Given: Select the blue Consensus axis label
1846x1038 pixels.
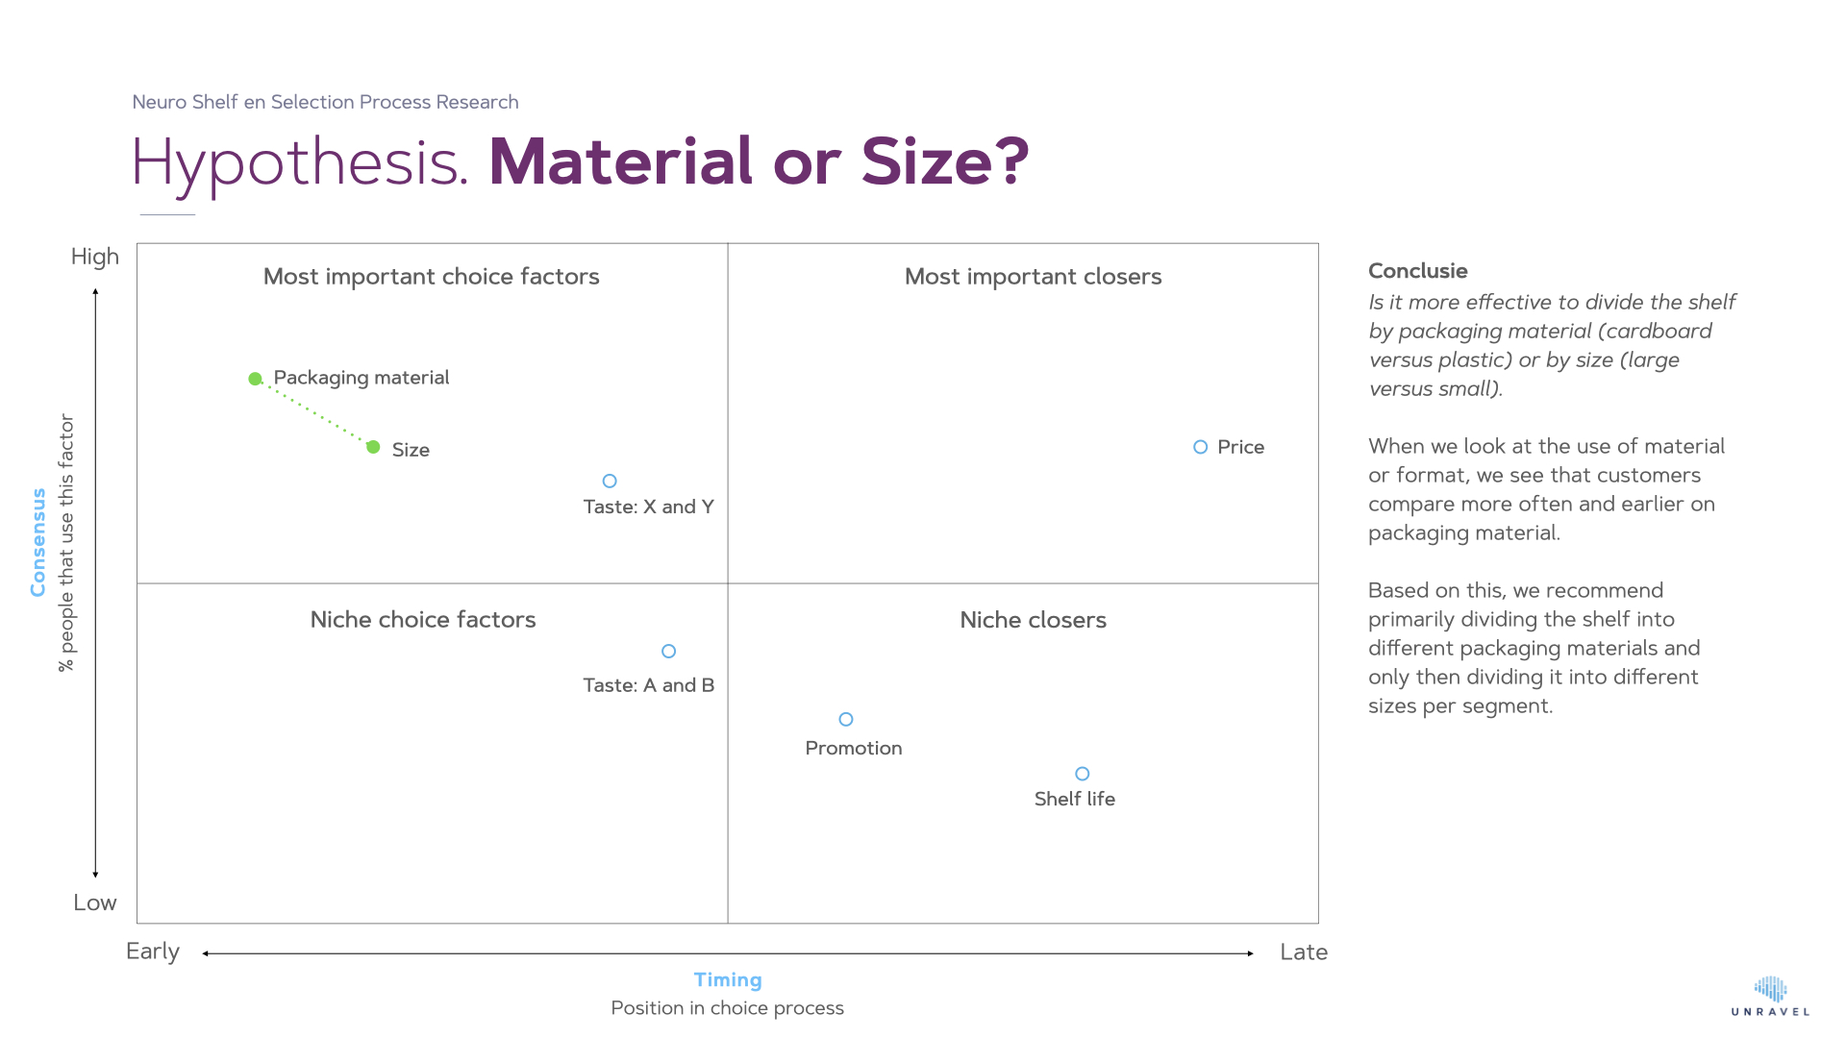Looking at the screenshot, I should [x=38, y=542].
